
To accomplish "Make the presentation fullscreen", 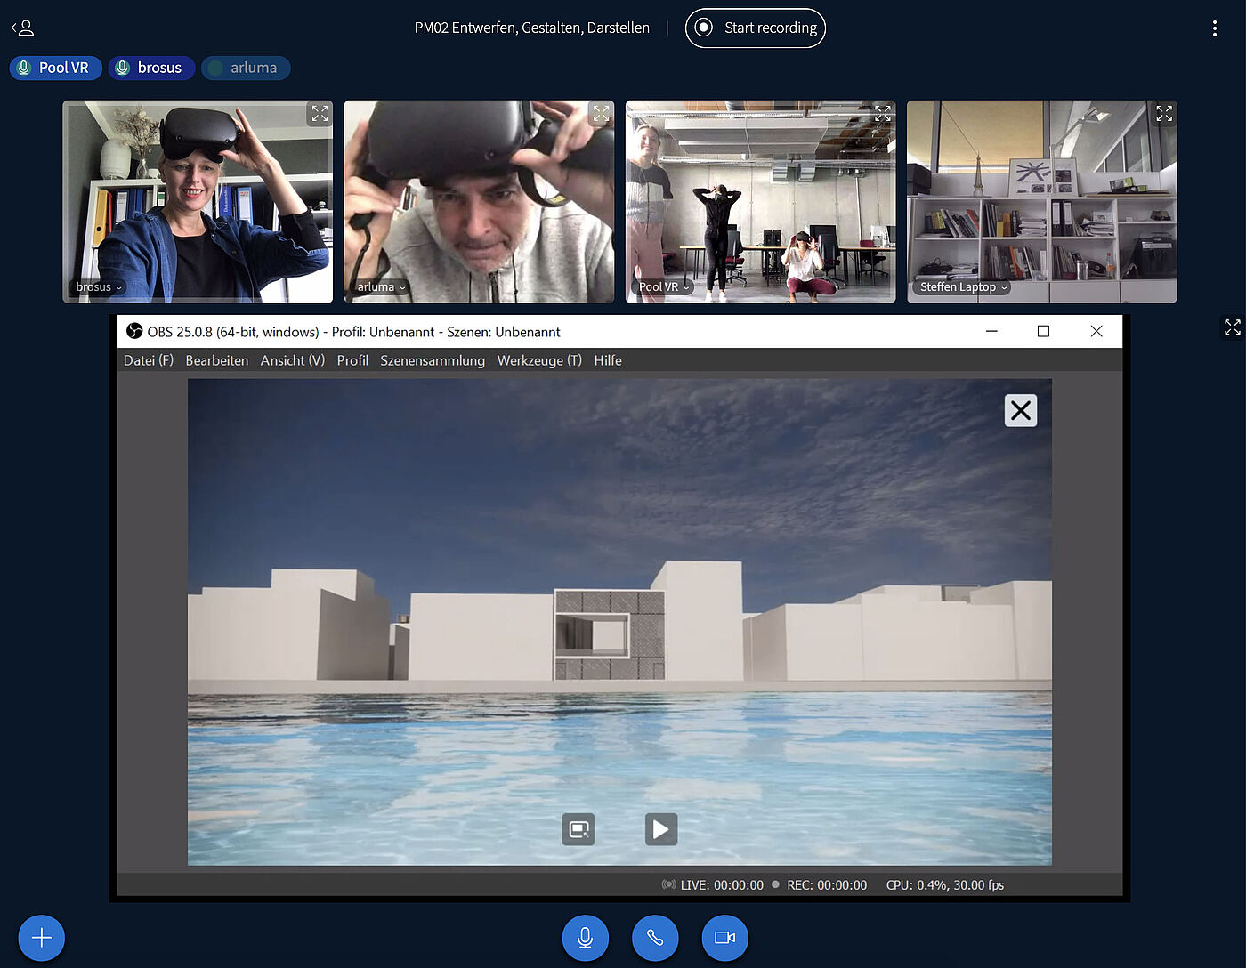I will tap(1232, 327).
